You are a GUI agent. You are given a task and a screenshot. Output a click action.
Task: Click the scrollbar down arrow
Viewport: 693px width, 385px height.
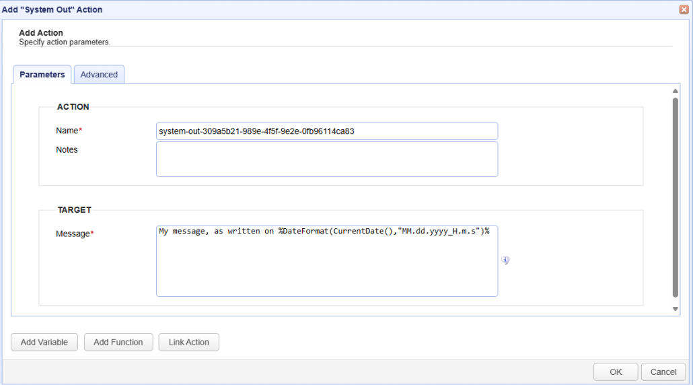[x=676, y=309]
